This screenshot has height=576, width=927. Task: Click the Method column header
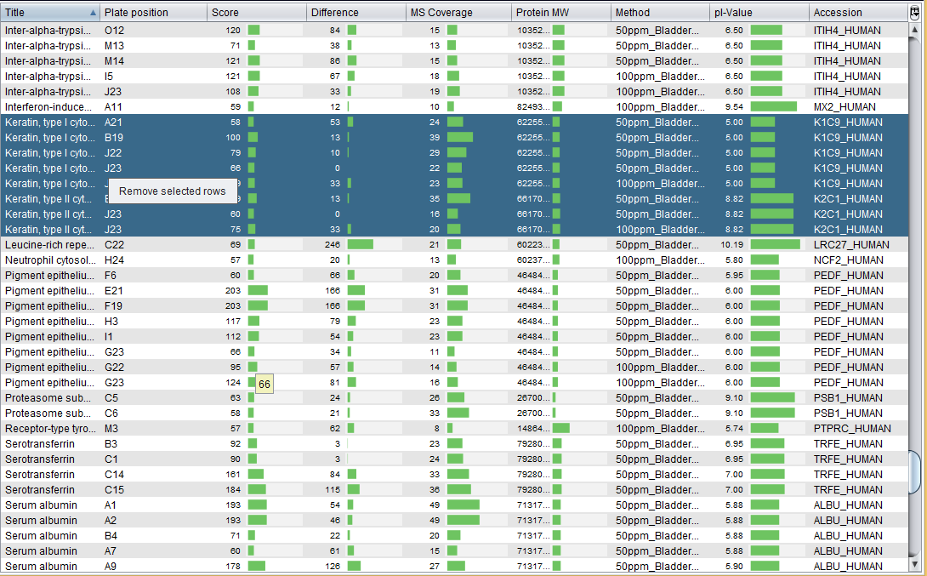point(660,13)
